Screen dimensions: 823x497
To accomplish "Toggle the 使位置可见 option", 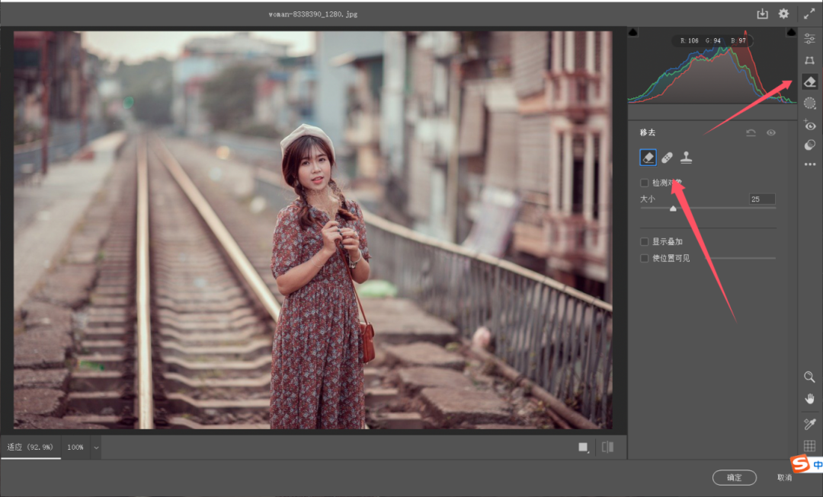I will 644,258.
